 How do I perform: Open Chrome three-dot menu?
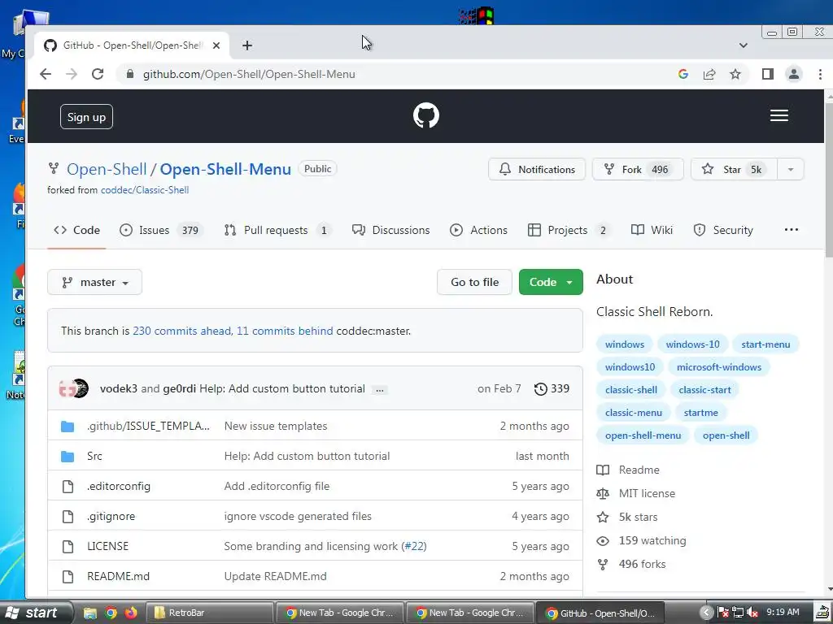[x=820, y=74]
